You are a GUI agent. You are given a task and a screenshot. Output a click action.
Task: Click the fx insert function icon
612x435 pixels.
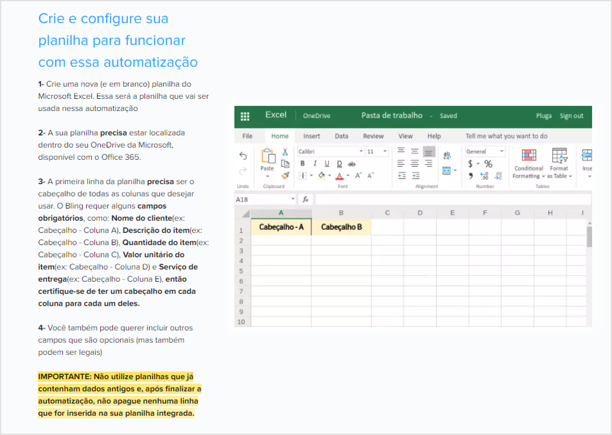[305, 199]
